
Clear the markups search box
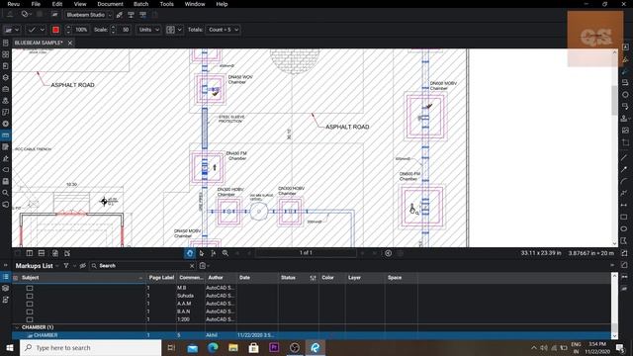pyautogui.click(x=192, y=266)
